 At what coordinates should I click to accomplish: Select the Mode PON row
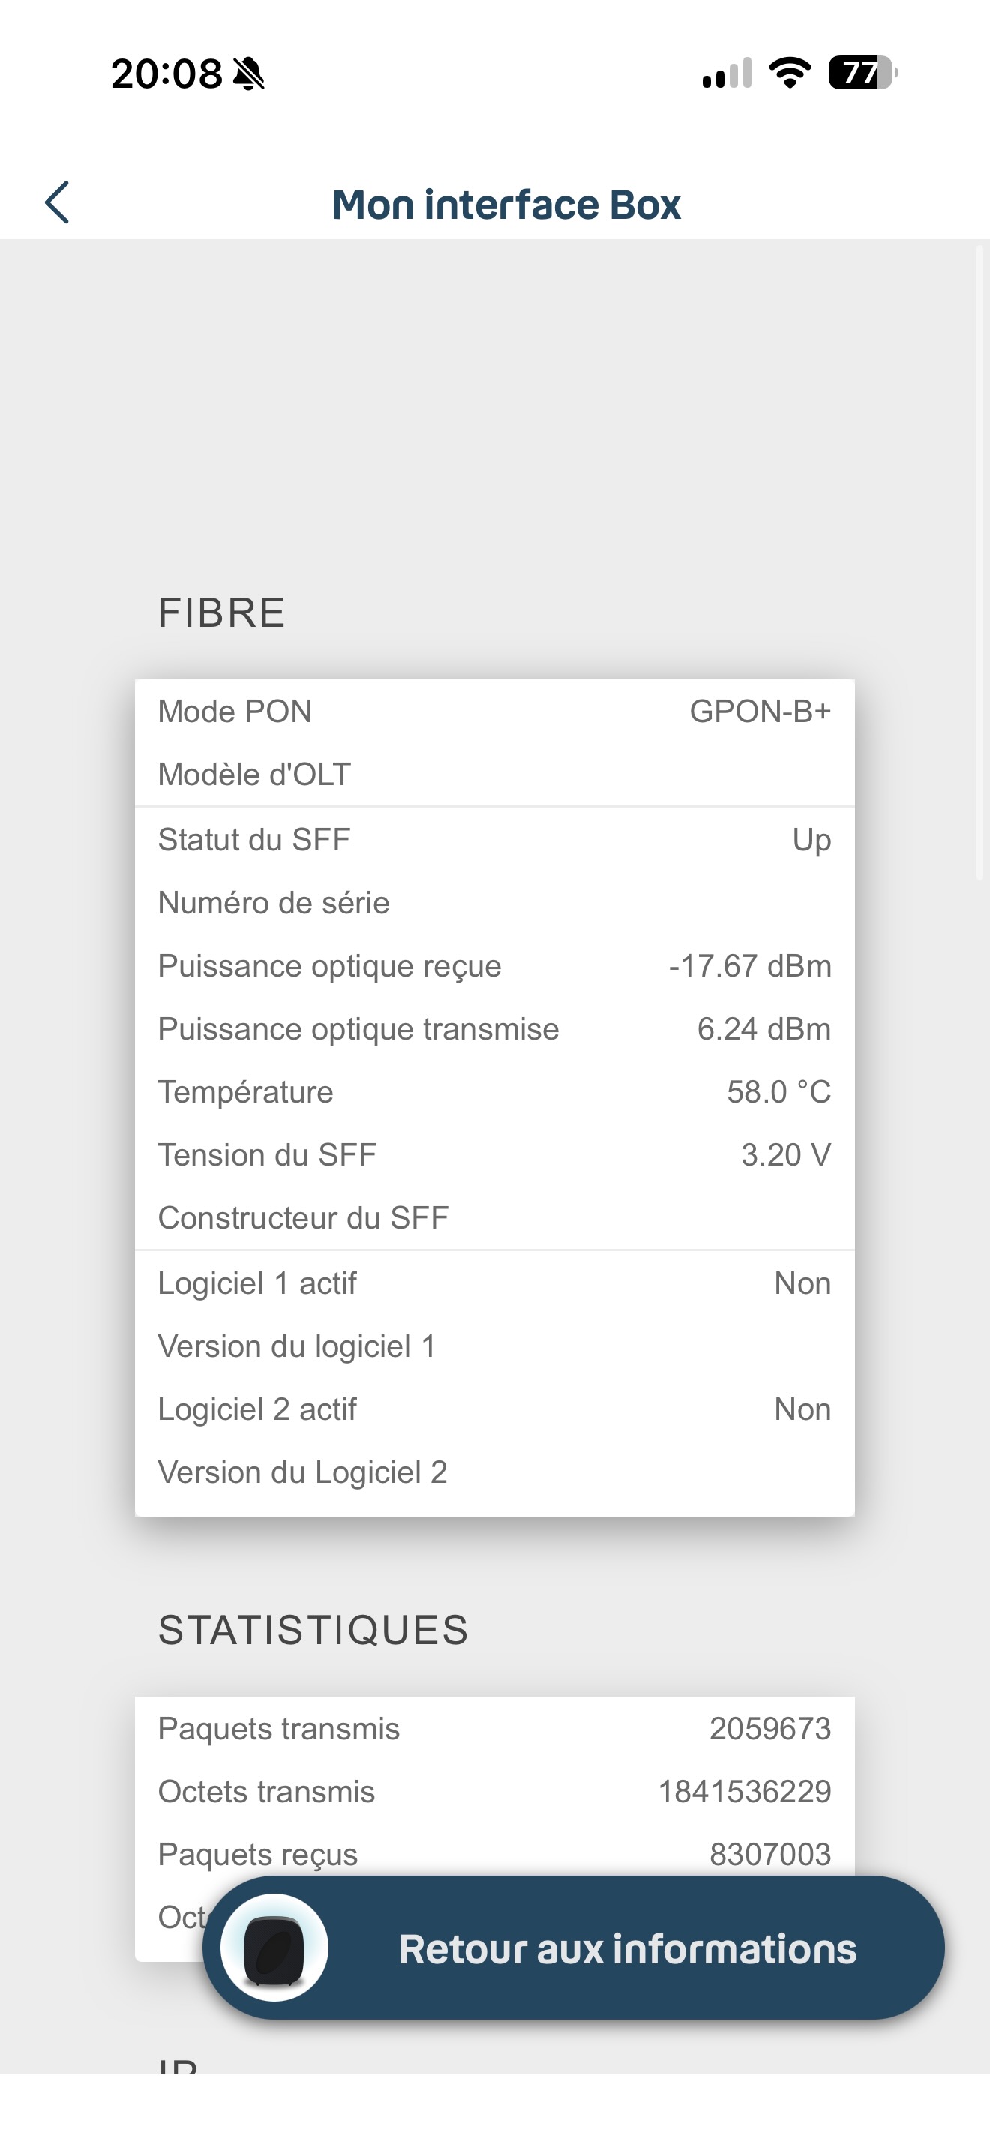click(494, 712)
